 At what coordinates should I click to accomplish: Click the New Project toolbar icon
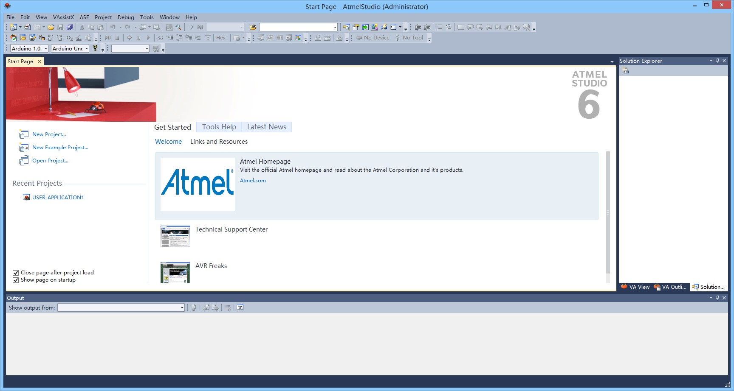pos(13,27)
